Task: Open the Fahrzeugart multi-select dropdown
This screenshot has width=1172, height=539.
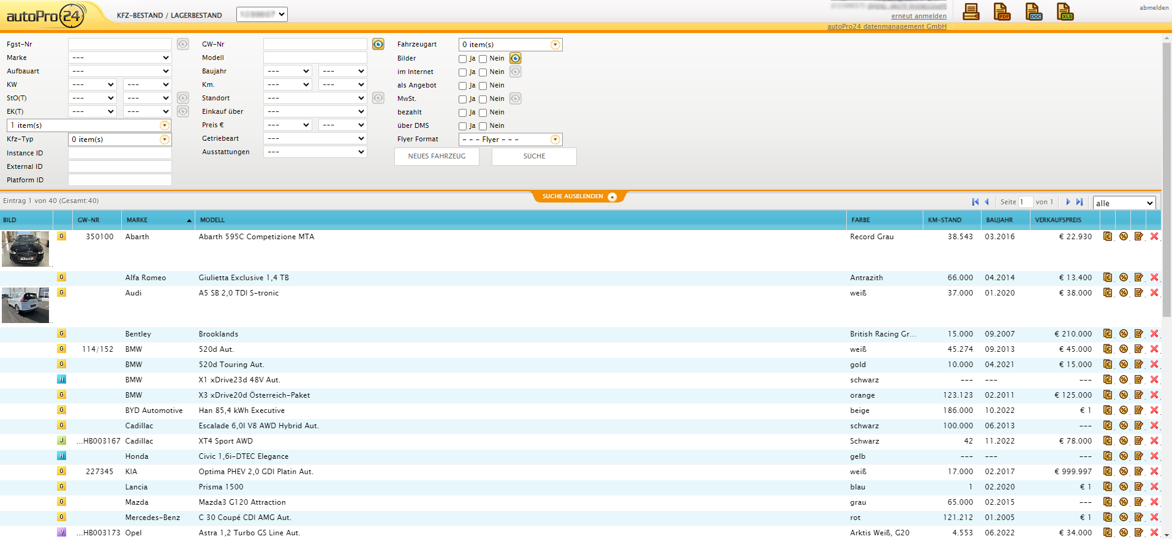Action: click(511, 45)
